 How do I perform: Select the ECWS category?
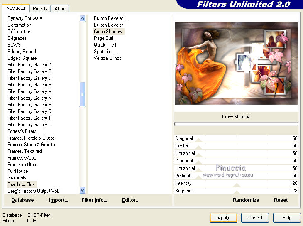[x=14, y=45]
